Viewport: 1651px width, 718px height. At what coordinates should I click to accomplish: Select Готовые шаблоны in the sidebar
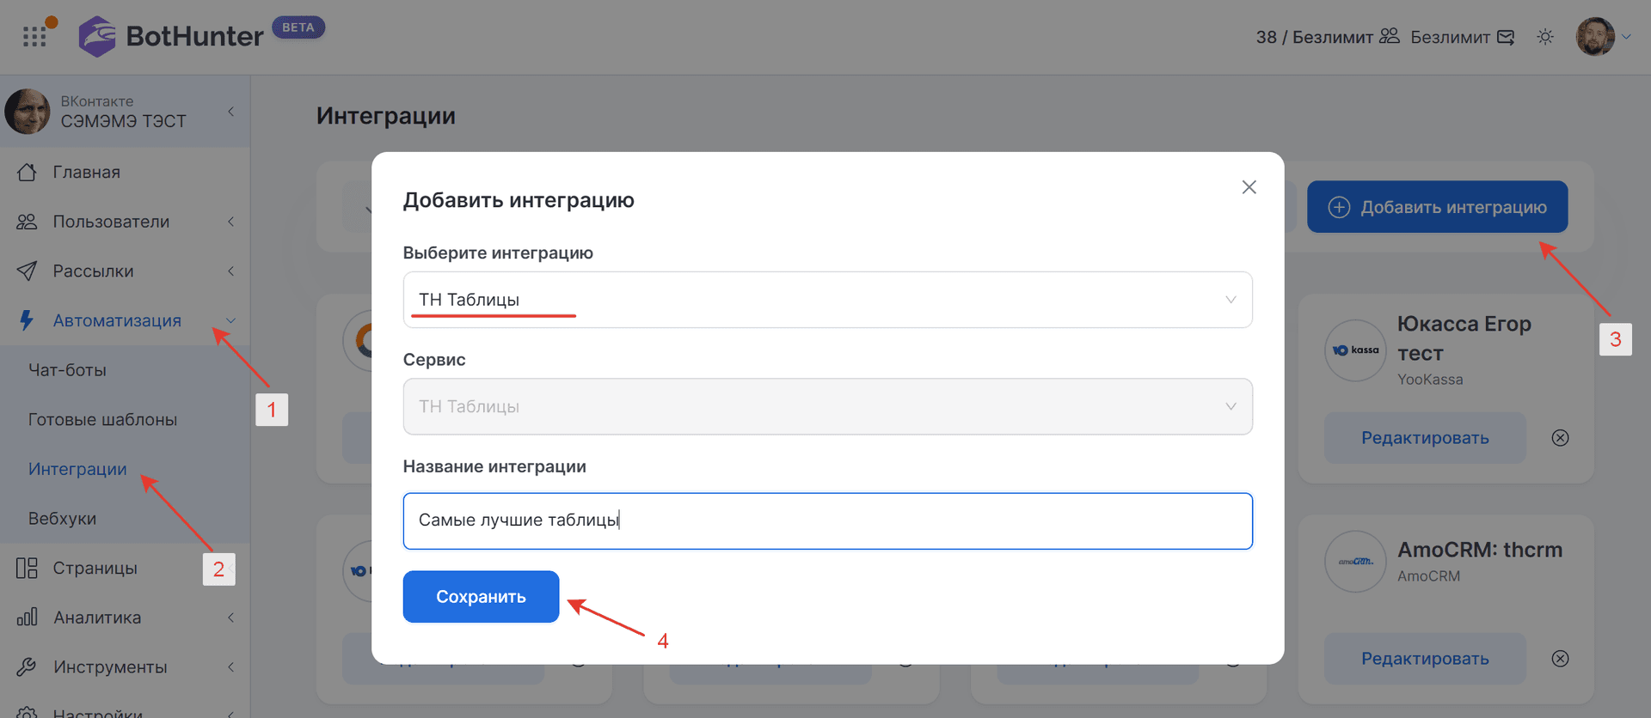[102, 420]
